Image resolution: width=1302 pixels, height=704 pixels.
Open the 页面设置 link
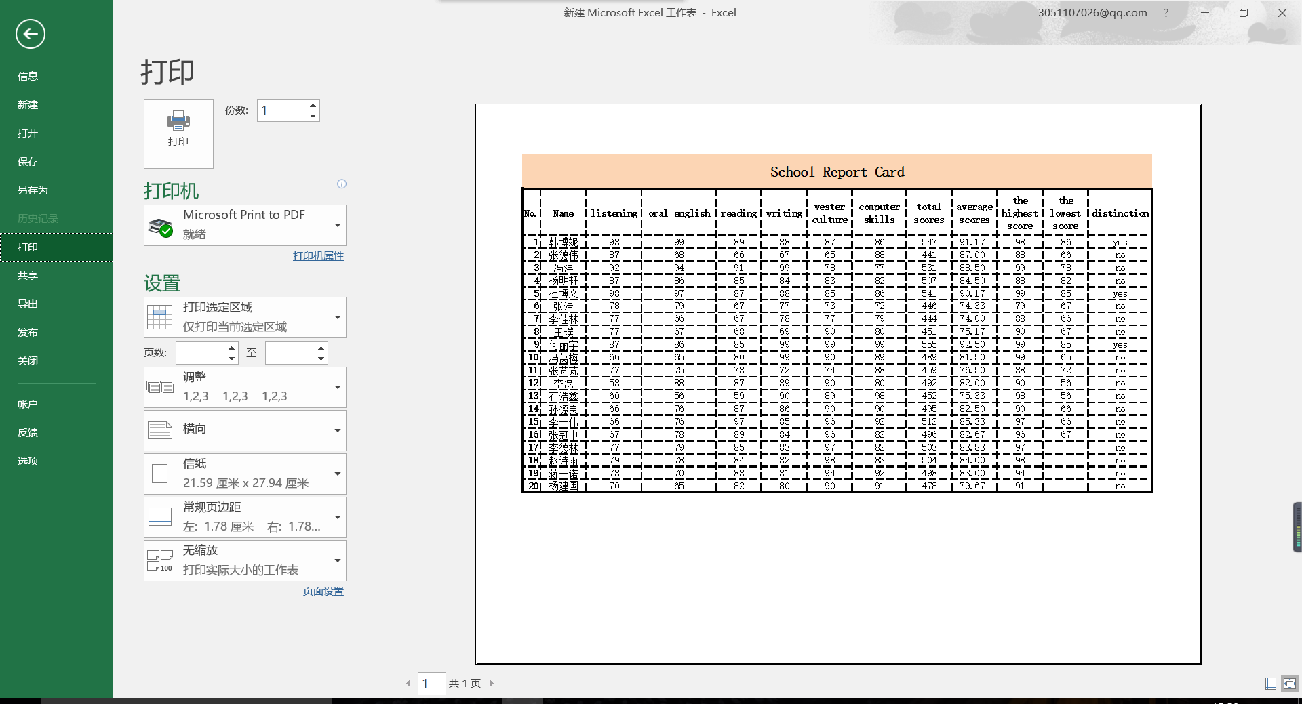click(x=323, y=591)
